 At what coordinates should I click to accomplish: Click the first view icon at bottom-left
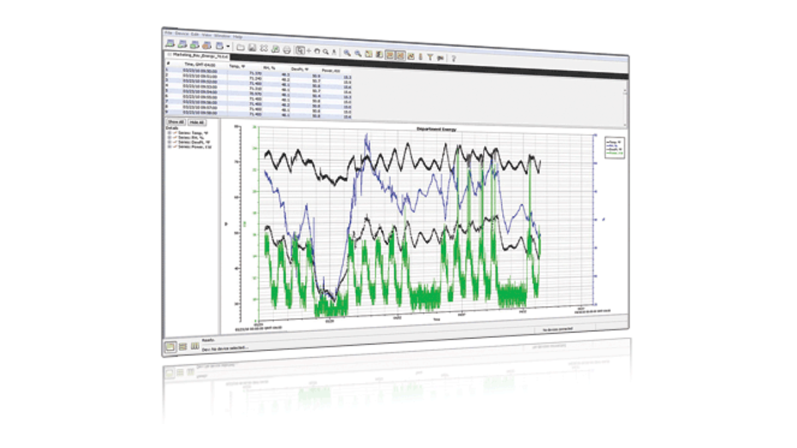pos(171,346)
